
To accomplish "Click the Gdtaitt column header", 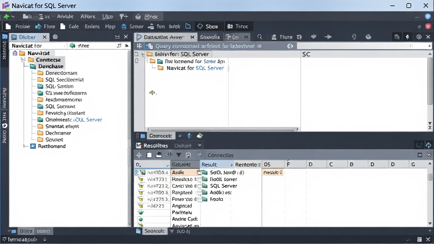I will [185, 165].
